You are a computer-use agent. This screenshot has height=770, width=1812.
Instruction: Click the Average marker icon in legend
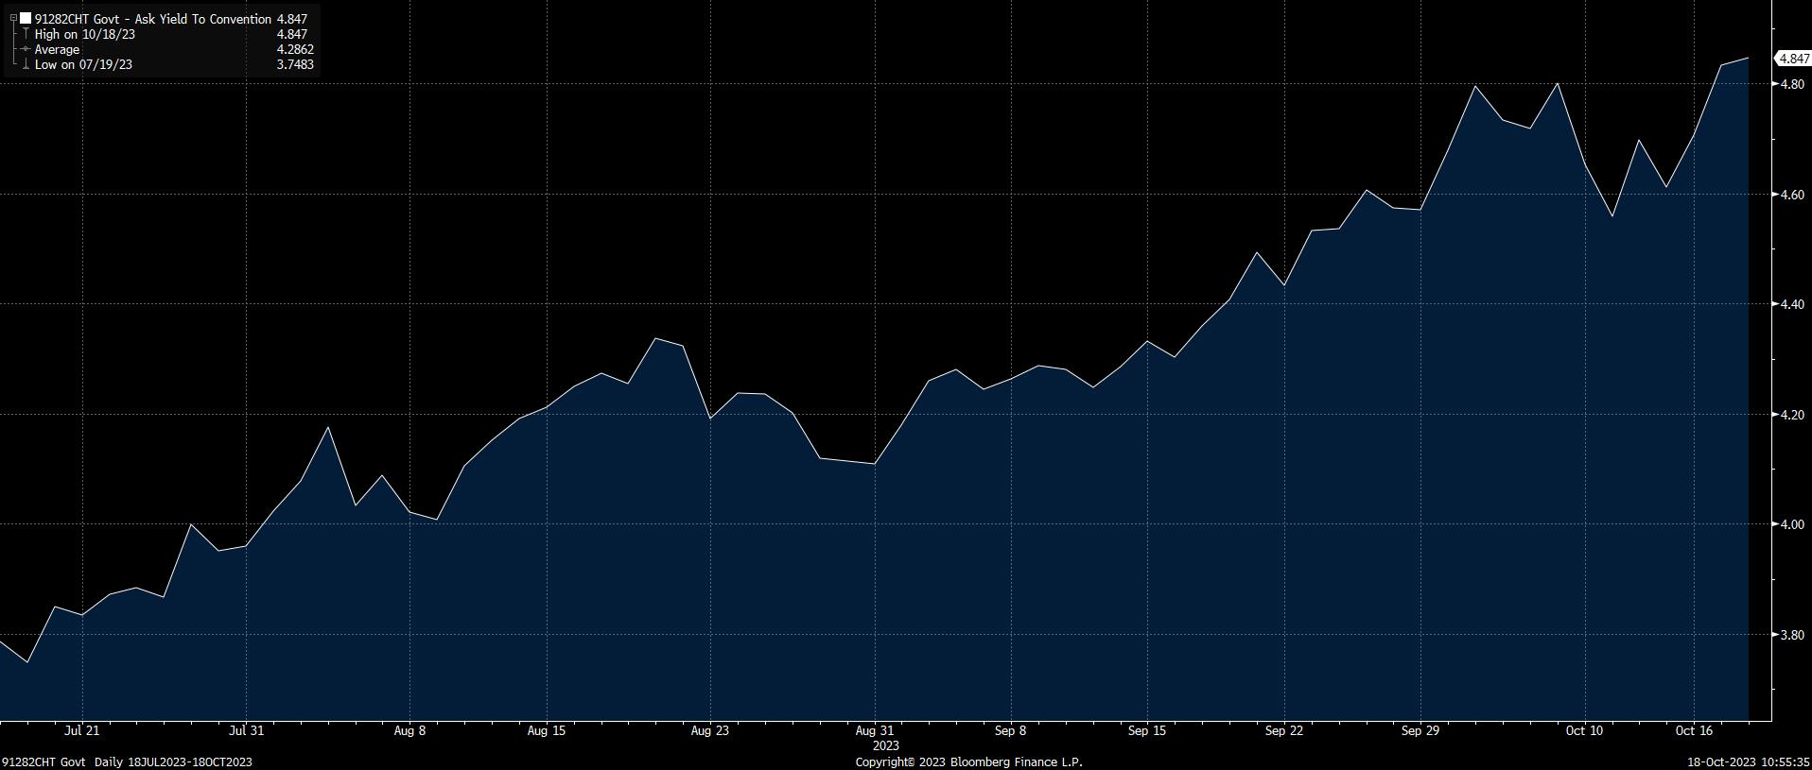[x=26, y=49]
